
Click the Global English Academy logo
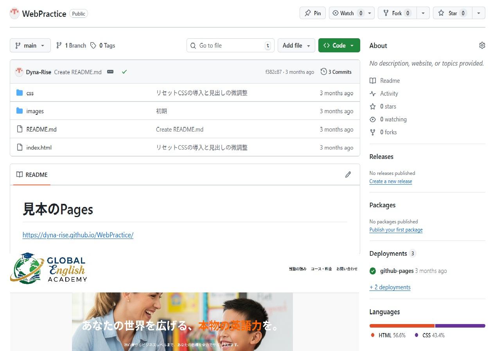click(48, 269)
